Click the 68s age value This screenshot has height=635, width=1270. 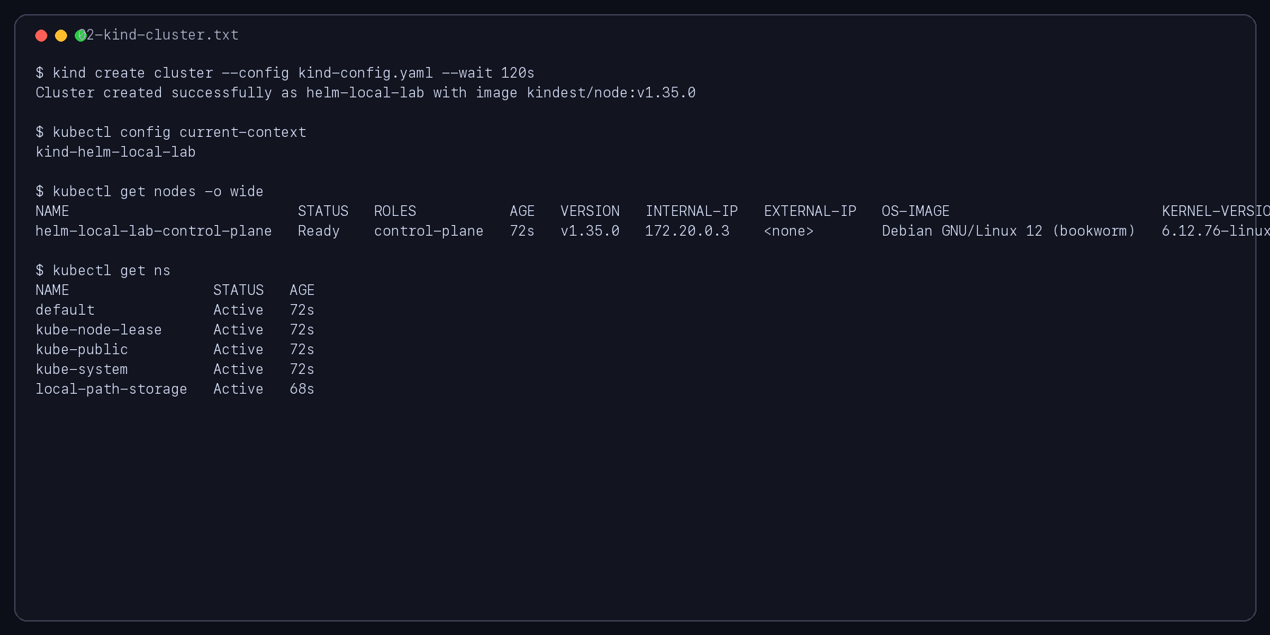tap(302, 389)
